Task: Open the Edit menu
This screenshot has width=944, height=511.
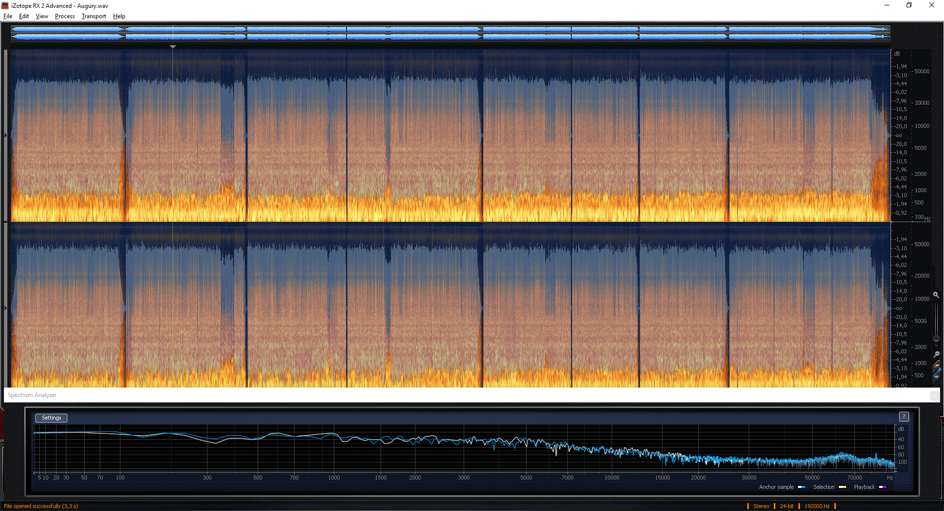Action: 24,16
